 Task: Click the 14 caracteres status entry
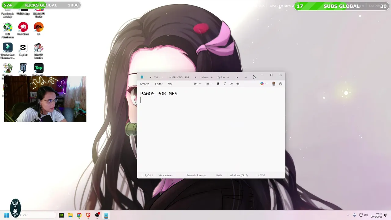pyautogui.click(x=166, y=175)
